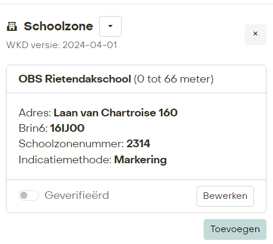Click the Indicatiemethode field label
The image size is (273, 244).
[x=65, y=160]
